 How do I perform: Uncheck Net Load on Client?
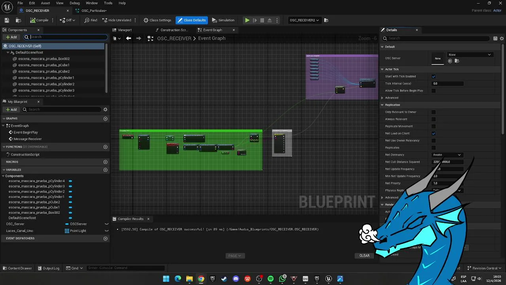[434, 133]
